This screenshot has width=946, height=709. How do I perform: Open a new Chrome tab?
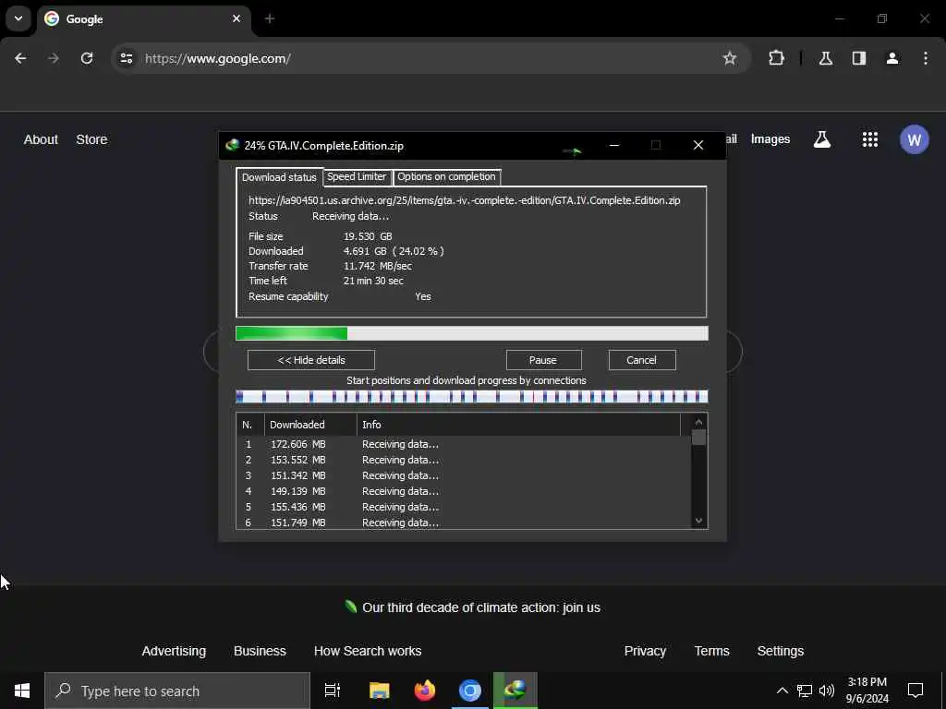(270, 18)
